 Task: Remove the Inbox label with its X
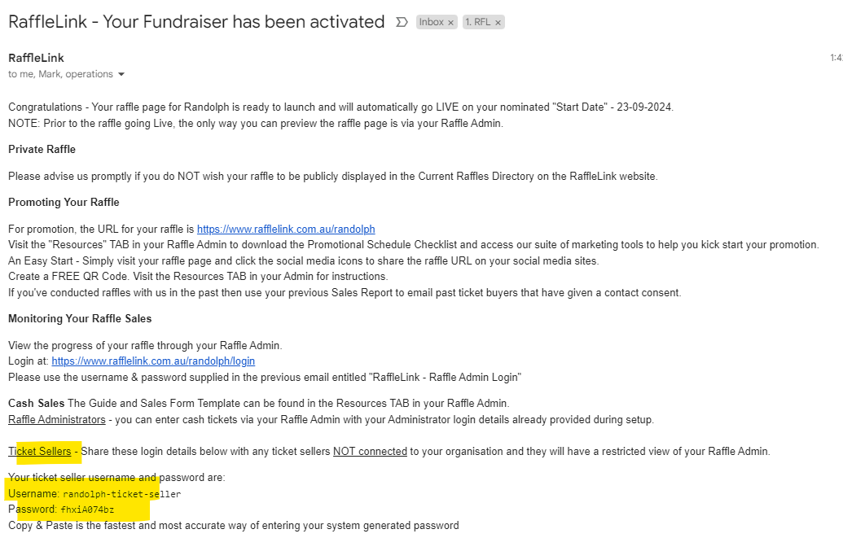450,23
